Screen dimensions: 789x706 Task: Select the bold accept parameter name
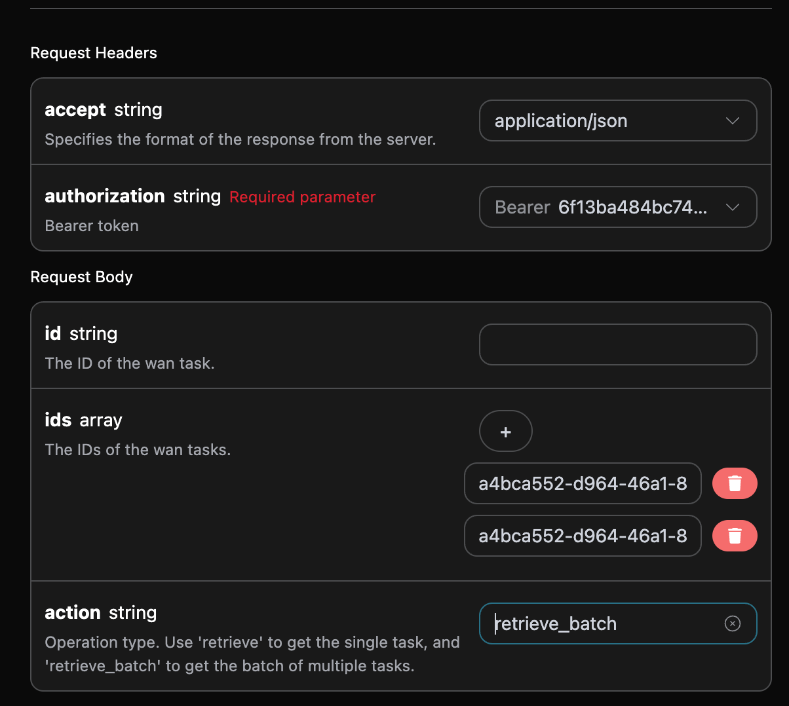tap(75, 110)
